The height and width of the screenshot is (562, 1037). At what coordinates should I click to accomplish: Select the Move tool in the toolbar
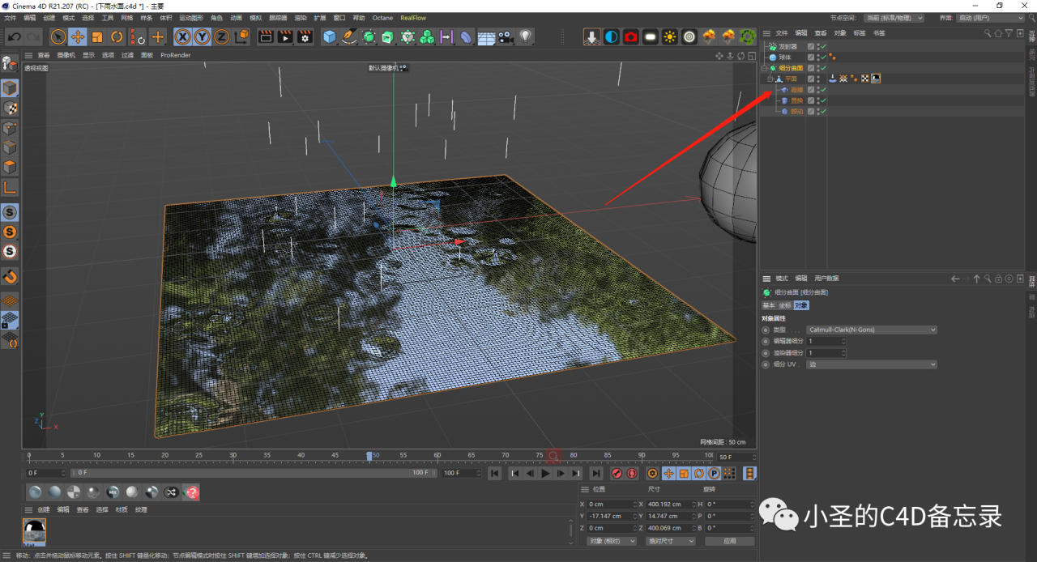[x=78, y=37]
